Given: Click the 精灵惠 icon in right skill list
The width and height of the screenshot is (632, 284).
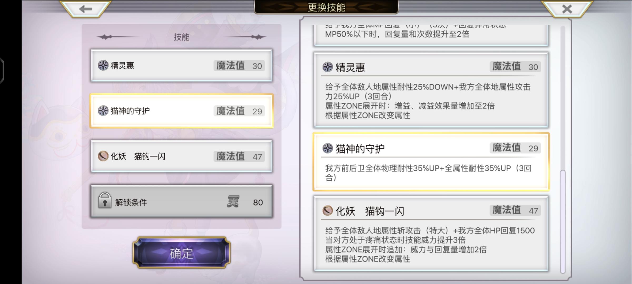Looking at the screenshot, I should coord(328,67).
